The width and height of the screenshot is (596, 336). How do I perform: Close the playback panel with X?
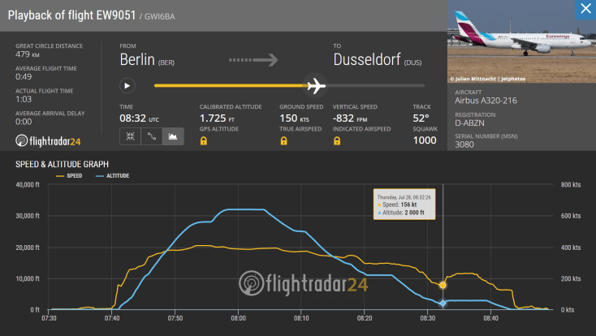tap(584, 10)
